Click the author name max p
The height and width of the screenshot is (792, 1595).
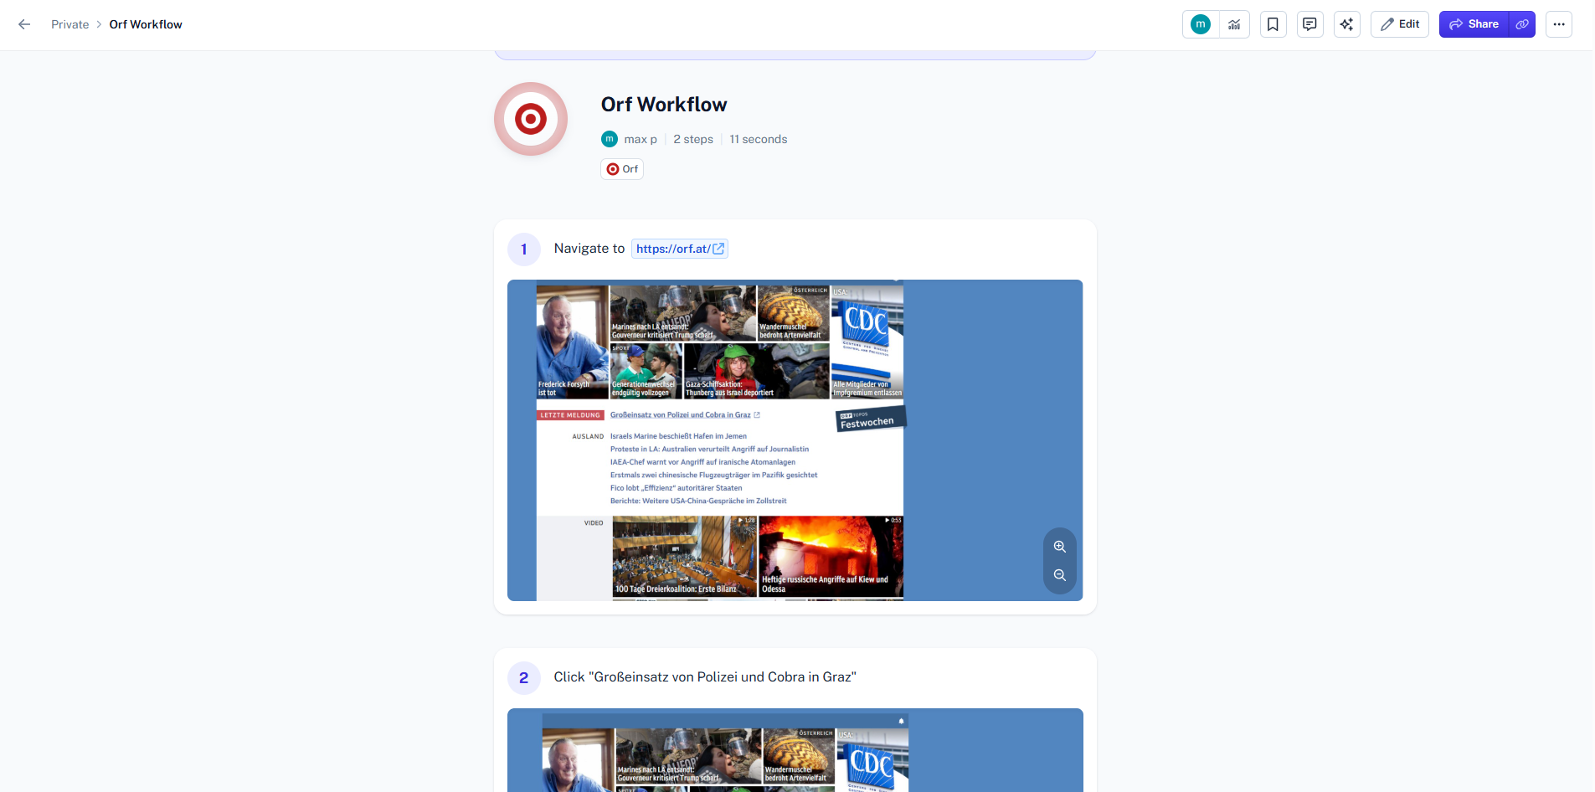coord(640,139)
